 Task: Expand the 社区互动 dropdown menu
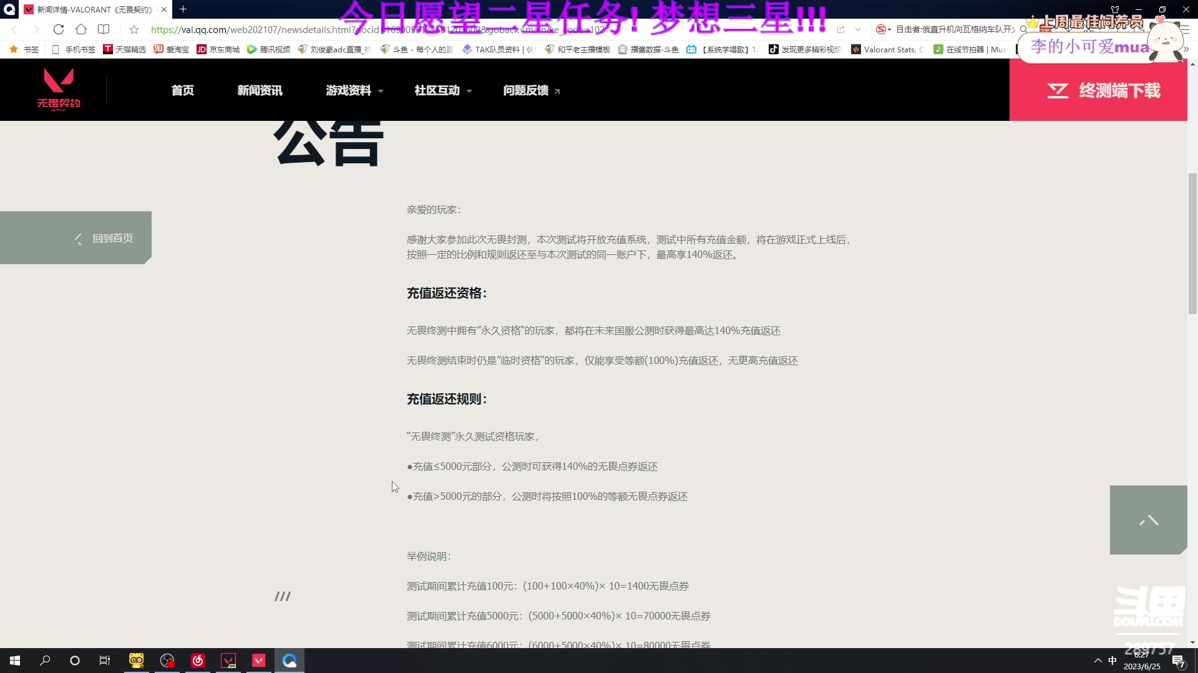click(442, 90)
